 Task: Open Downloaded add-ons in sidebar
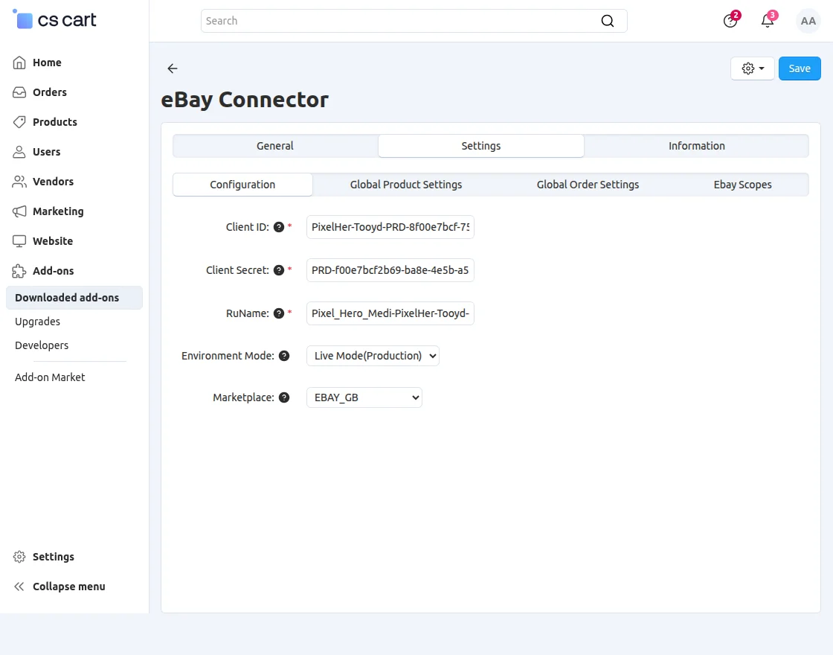click(74, 298)
